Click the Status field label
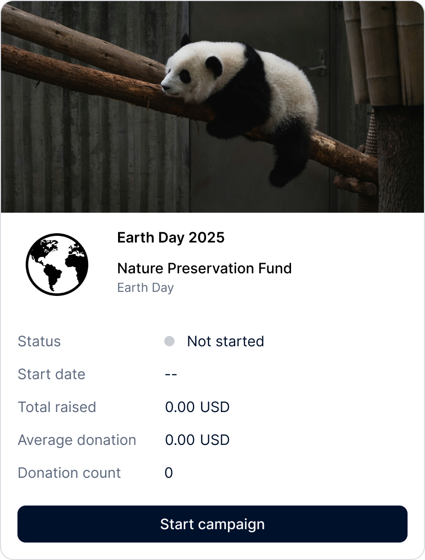The height and width of the screenshot is (560, 425). [39, 342]
